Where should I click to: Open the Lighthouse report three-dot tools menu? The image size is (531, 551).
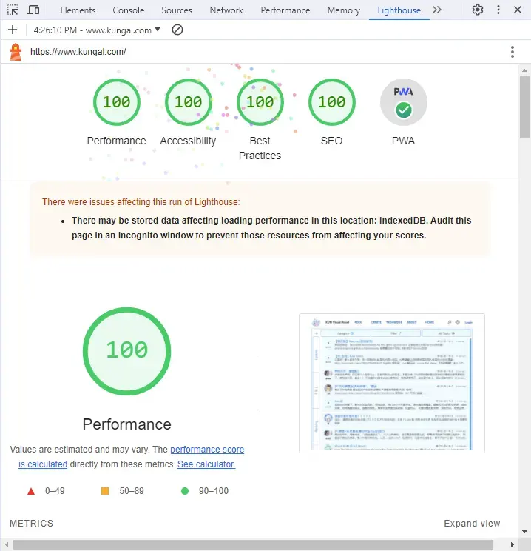pos(513,52)
